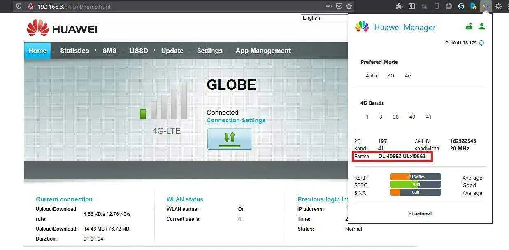Screen dimensions: 509x250
Task: Open the Huawei Manager extension icon
Action: [486, 6]
